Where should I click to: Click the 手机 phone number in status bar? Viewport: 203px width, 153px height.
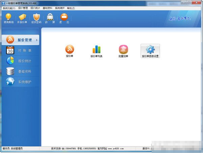(x=87, y=149)
